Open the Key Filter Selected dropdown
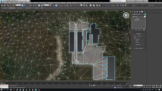162x91 pixels. click(x=138, y=85)
